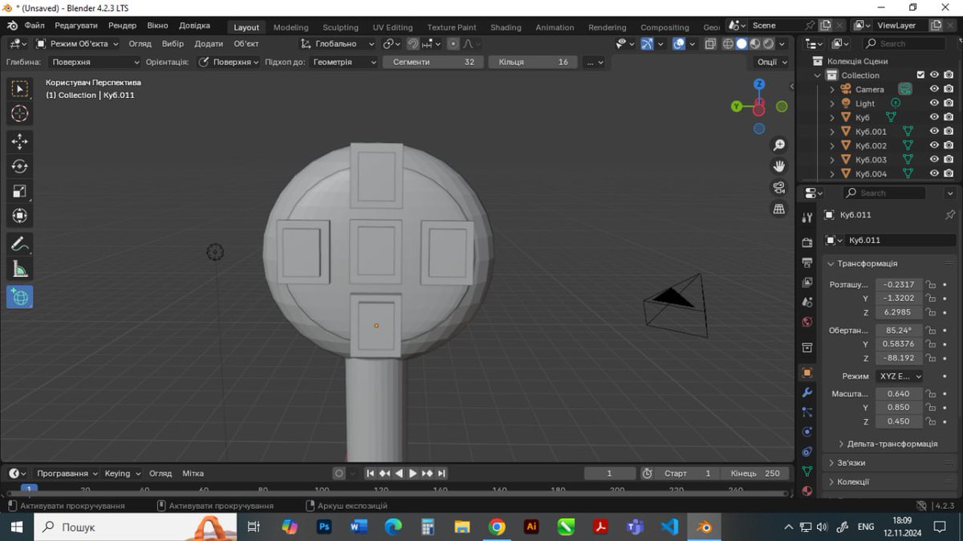Image resolution: width=963 pixels, height=541 pixels.
Task: Hide Camera in viewport with eye icon
Action: point(934,89)
